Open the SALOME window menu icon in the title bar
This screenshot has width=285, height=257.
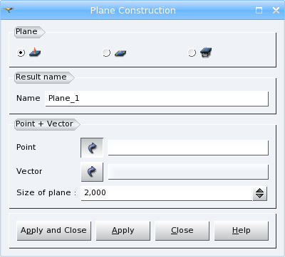(9, 10)
